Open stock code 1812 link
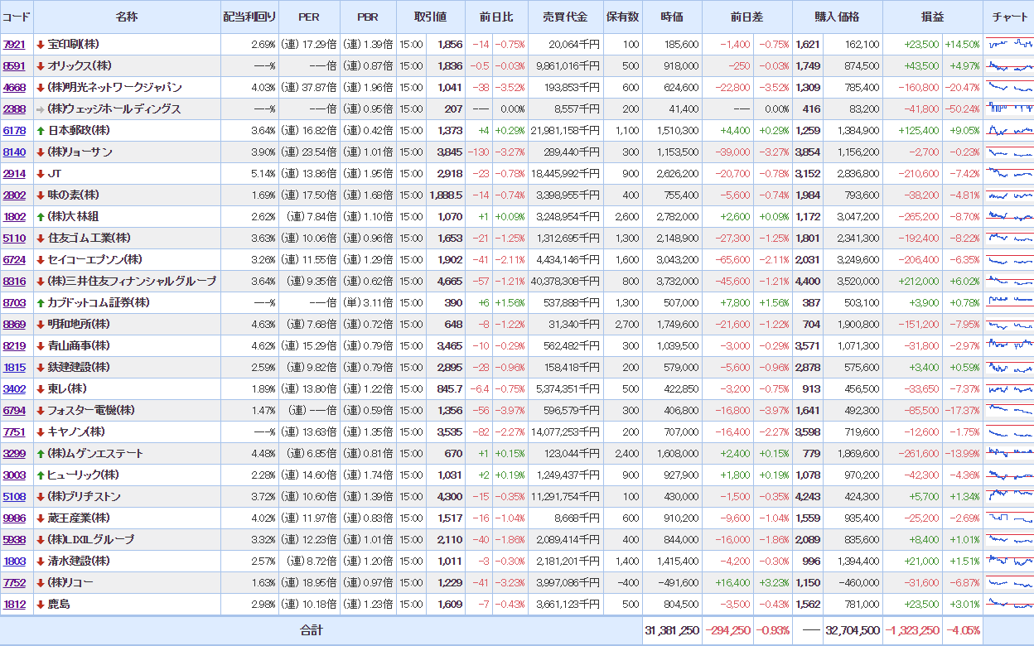This screenshot has height=646, width=1034. 14,605
